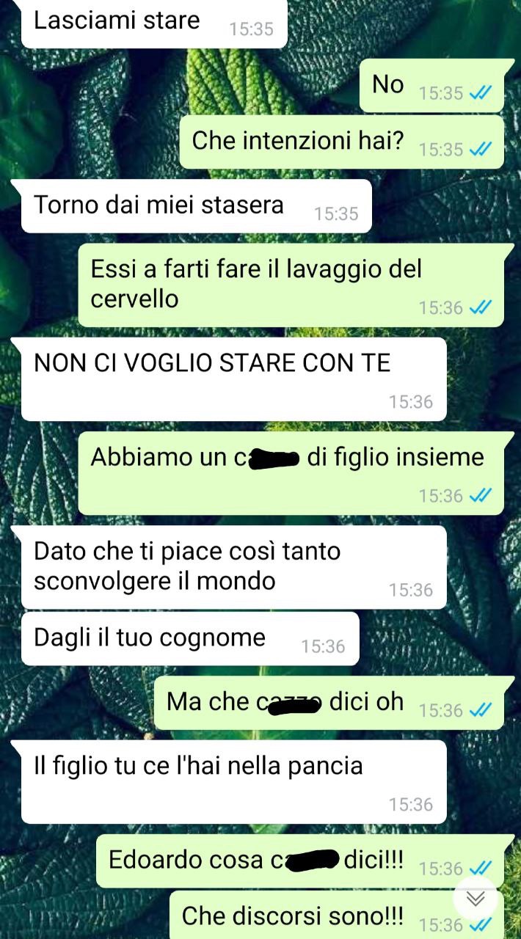
Task: Select 'Dato che ti piace così tanto' message
Action: tap(234, 567)
